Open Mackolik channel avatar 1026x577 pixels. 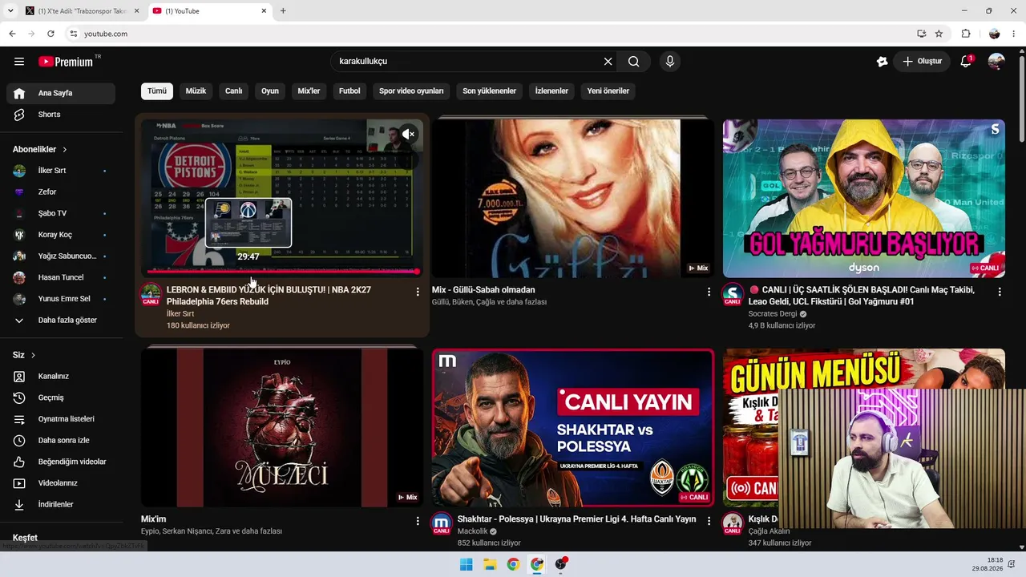click(442, 524)
